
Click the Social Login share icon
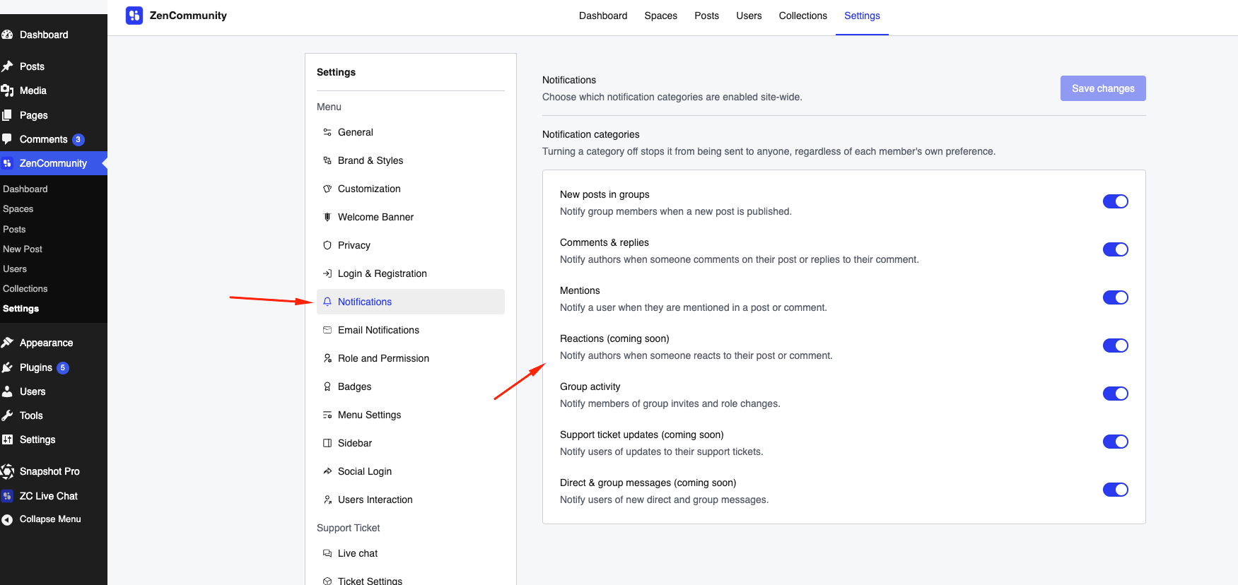(x=327, y=471)
